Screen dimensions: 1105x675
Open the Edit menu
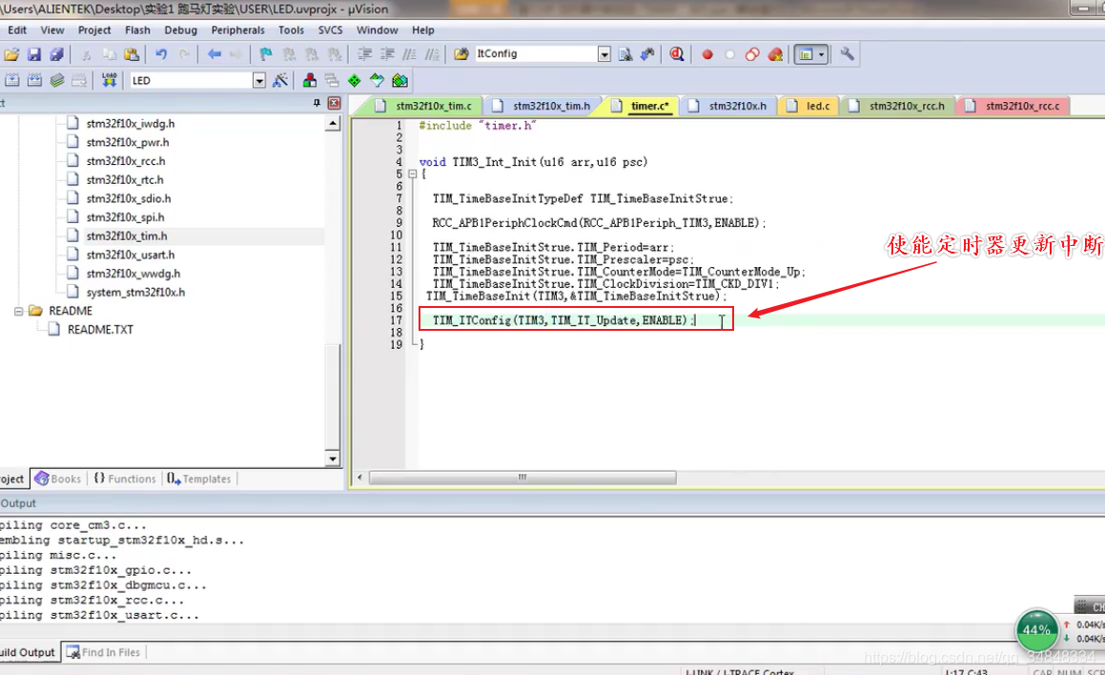click(17, 31)
